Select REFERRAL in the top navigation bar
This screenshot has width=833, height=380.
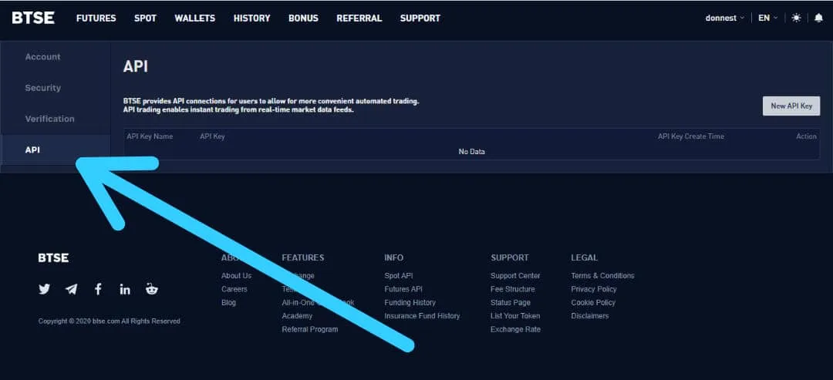coord(359,18)
